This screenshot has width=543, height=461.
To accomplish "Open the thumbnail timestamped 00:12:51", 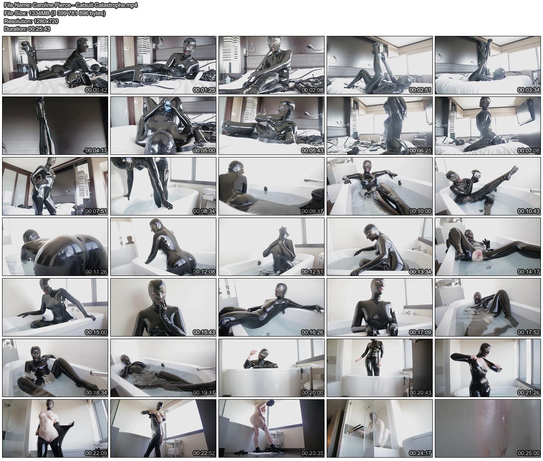I will (271, 247).
